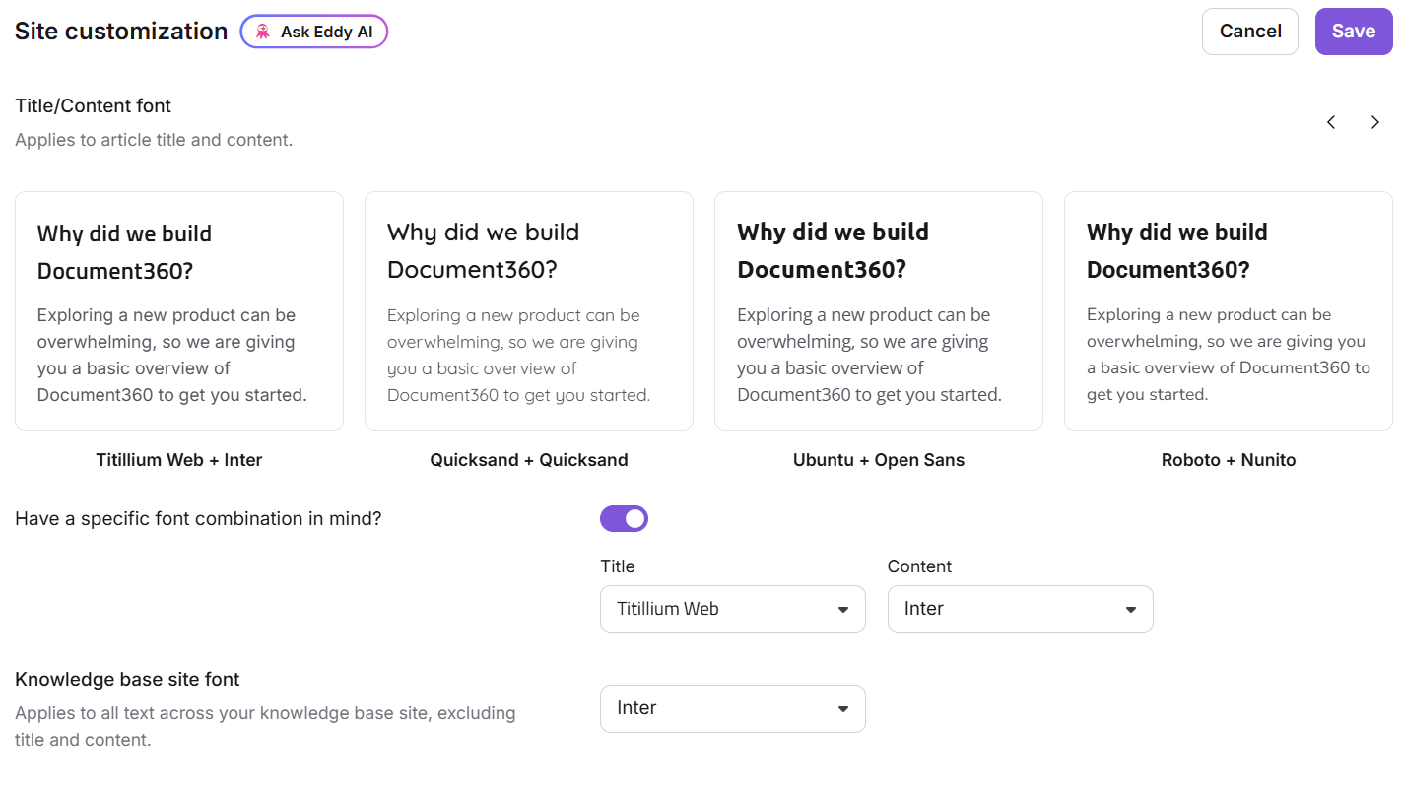This screenshot has height=799, width=1402.
Task: Open Ask Eddy AI
Action: [314, 32]
